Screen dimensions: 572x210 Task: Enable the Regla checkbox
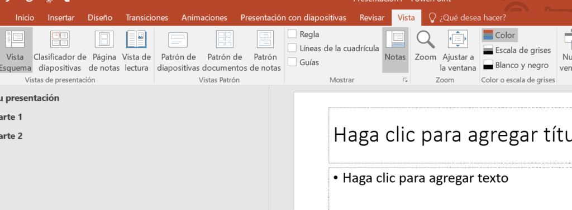[x=292, y=34]
